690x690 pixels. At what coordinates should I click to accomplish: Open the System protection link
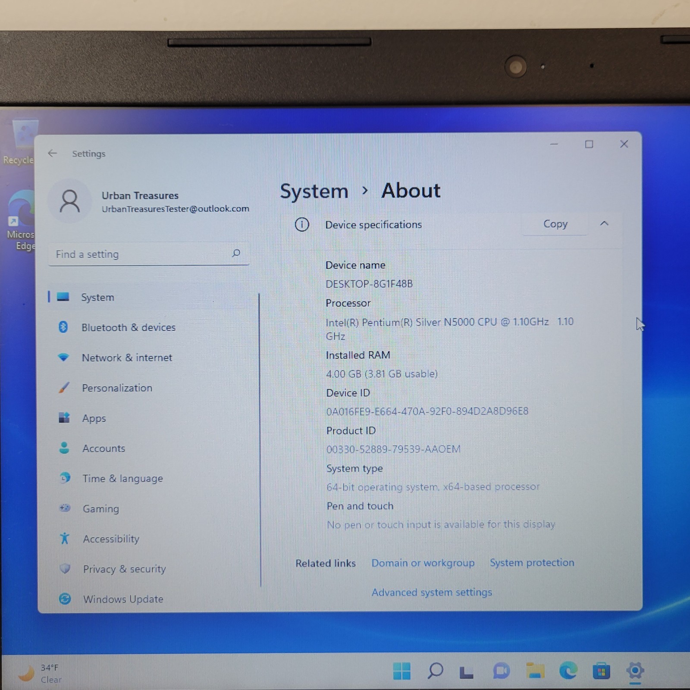pos(532,562)
